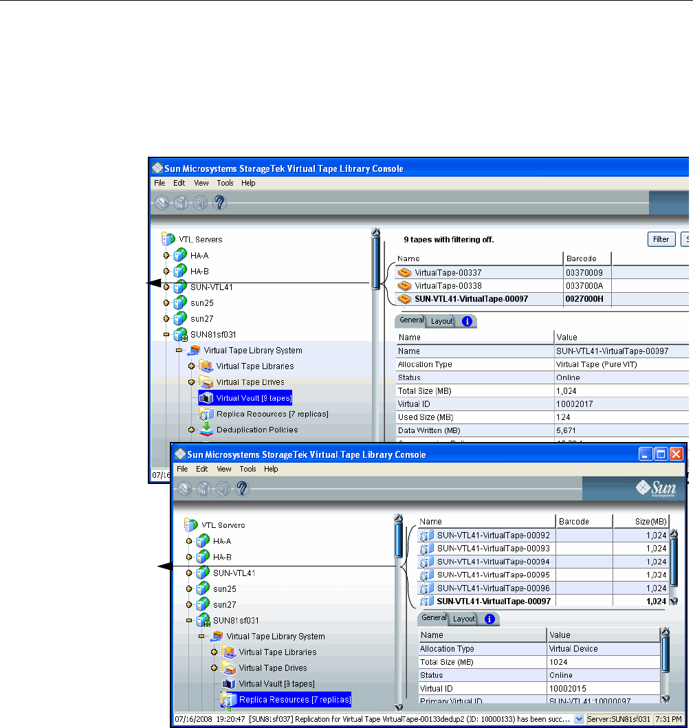Click the sun25 server icon in back window
The image size is (693, 728).
(180, 302)
